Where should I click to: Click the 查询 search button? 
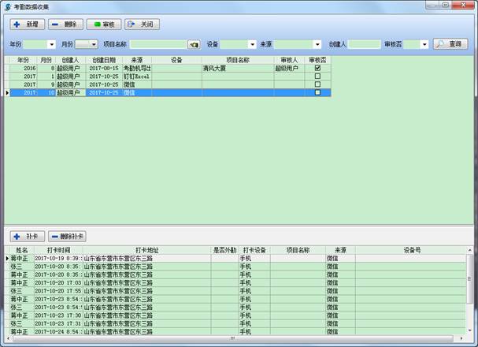pos(450,44)
